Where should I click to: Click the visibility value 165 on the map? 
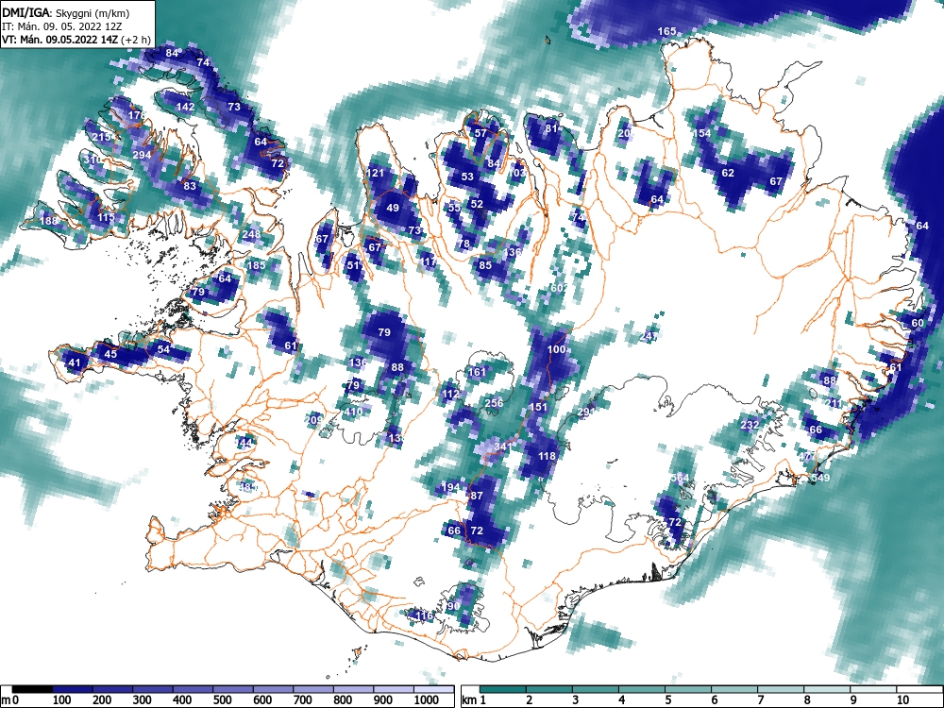coord(667,31)
